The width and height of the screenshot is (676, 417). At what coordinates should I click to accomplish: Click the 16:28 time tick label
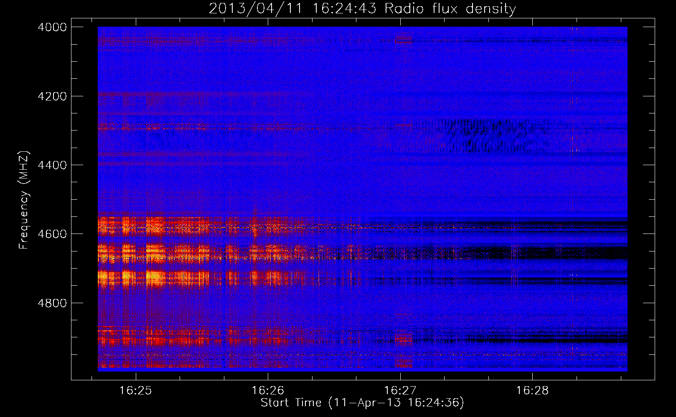click(532, 391)
